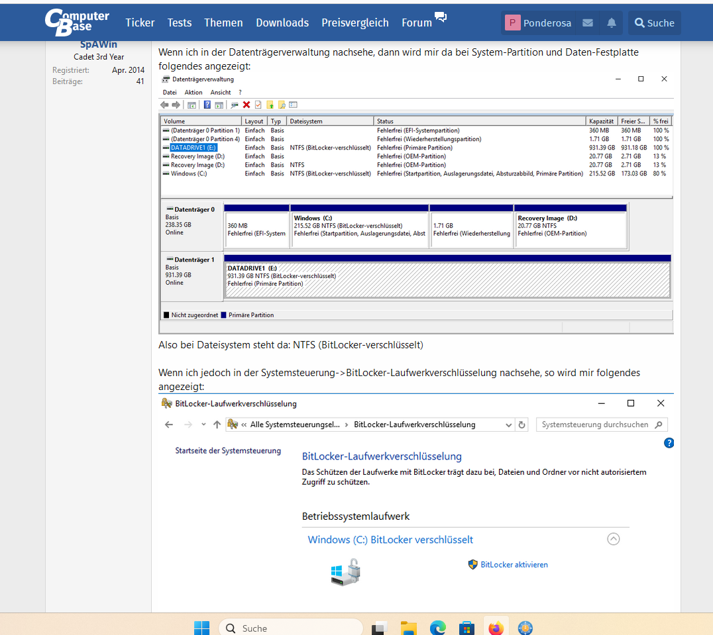
Task: Open the Tests section
Action: (x=179, y=23)
